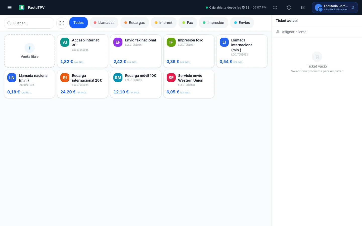Click the SE badge of Servicio envío
Viewport: 362px width, 226px height.
pos(171,78)
